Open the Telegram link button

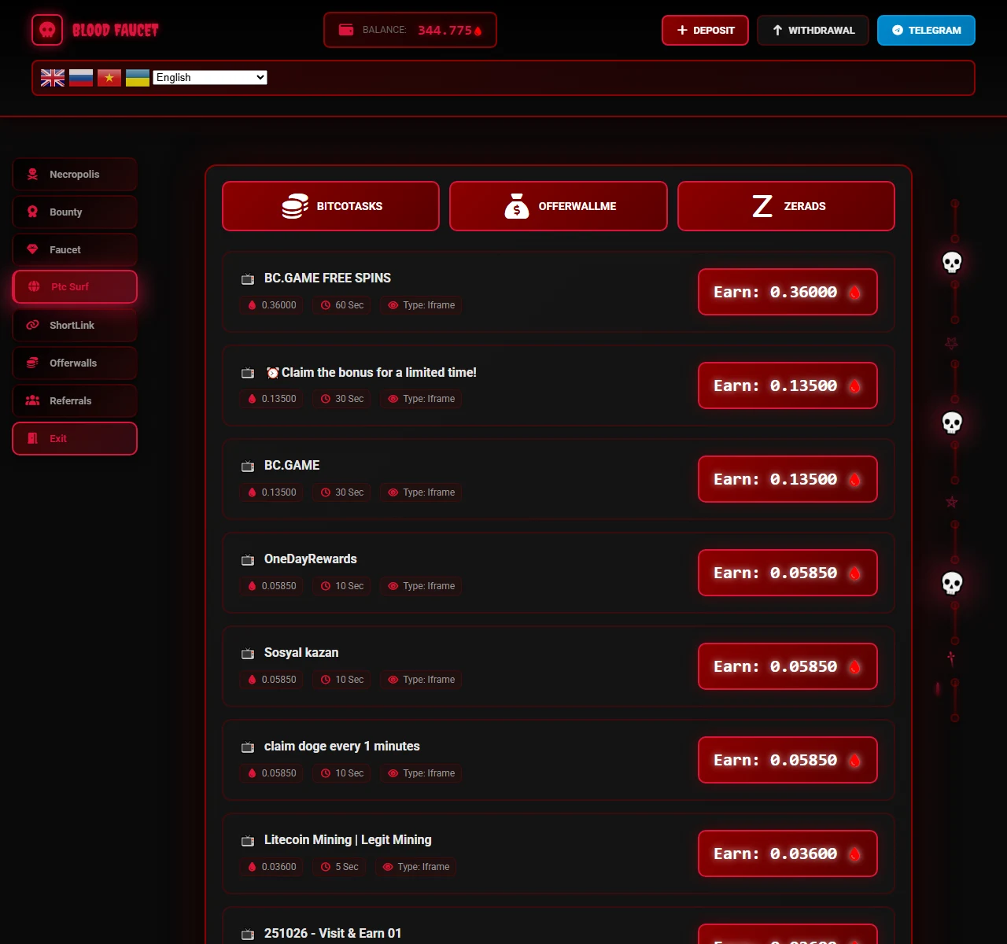[926, 30]
